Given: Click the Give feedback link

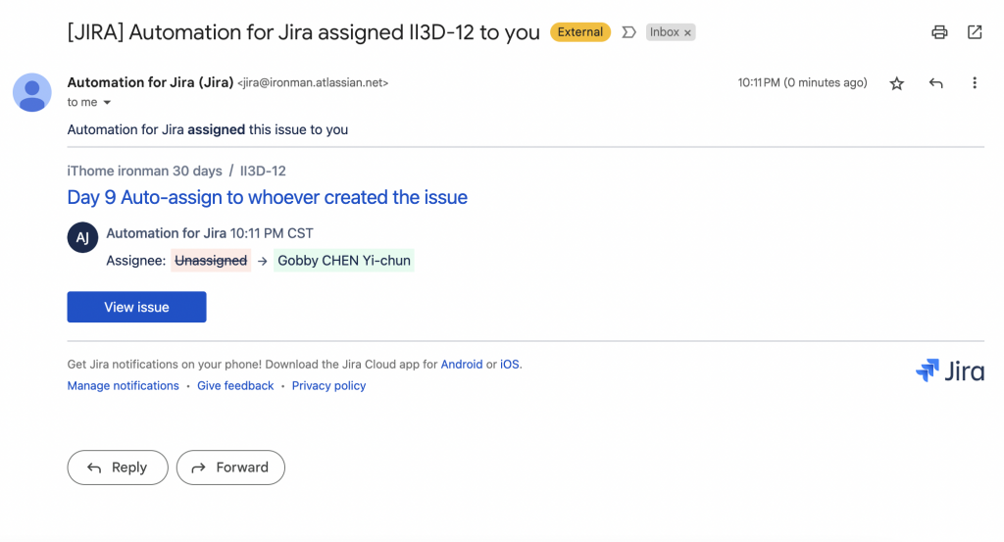Looking at the screenshot, I should [235, 386].
